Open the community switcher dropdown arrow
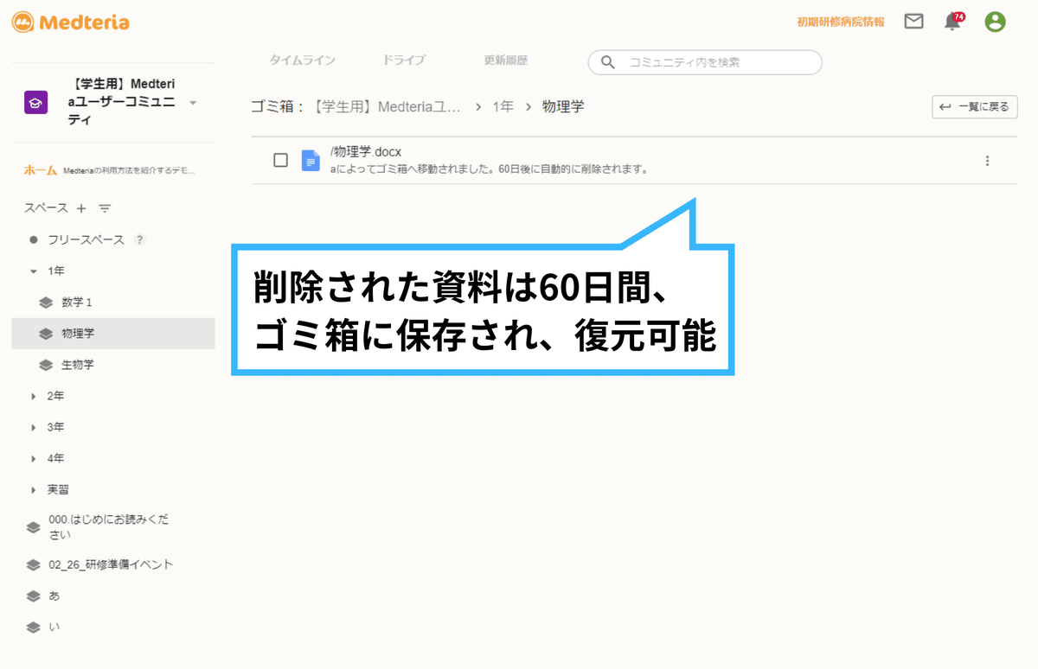This screenshot has width=1038, height=669. coord(193,103)
